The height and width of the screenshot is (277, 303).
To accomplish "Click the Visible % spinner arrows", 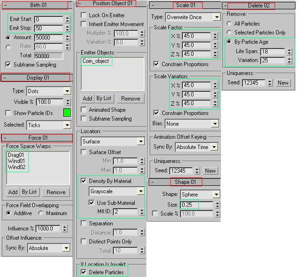I will click(67, 102).
